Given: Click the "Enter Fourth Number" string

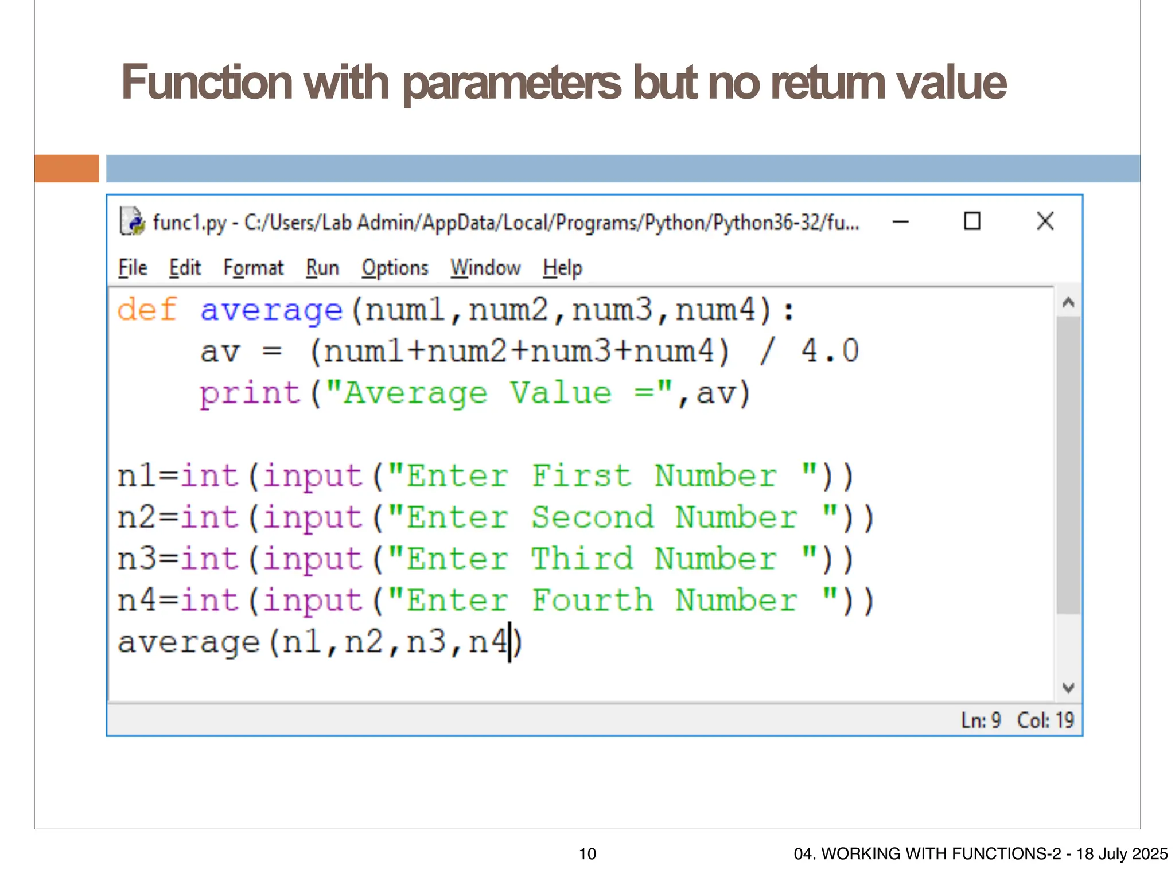Looking at the screenshot, I should tap(612, 600).
